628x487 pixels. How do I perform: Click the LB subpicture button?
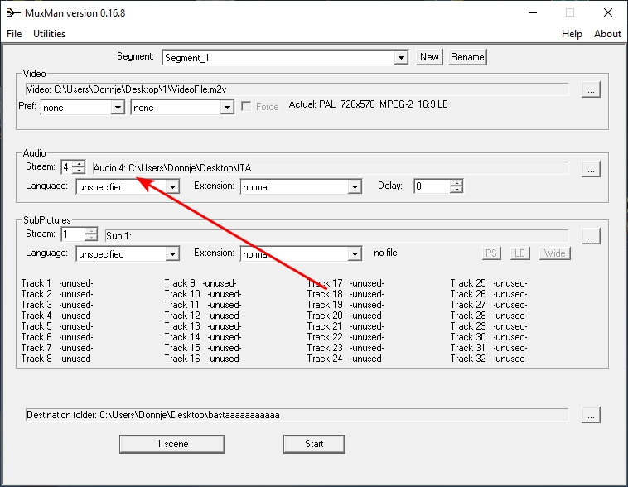tap(519, 253)
